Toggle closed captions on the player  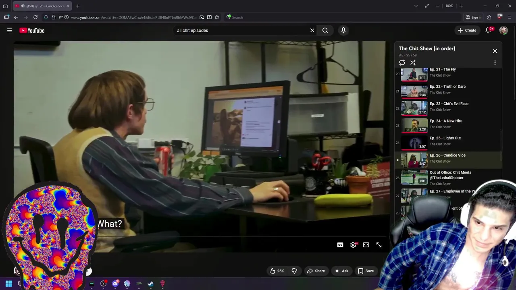(x=340, y=245)
